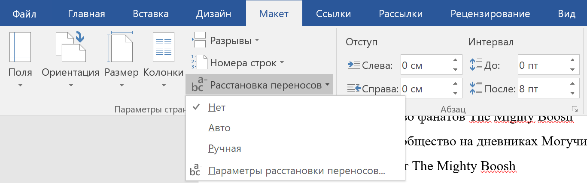Collapse the Расстановка переносов dropdown arrow
587x183 pixels.
pos(328,85)
